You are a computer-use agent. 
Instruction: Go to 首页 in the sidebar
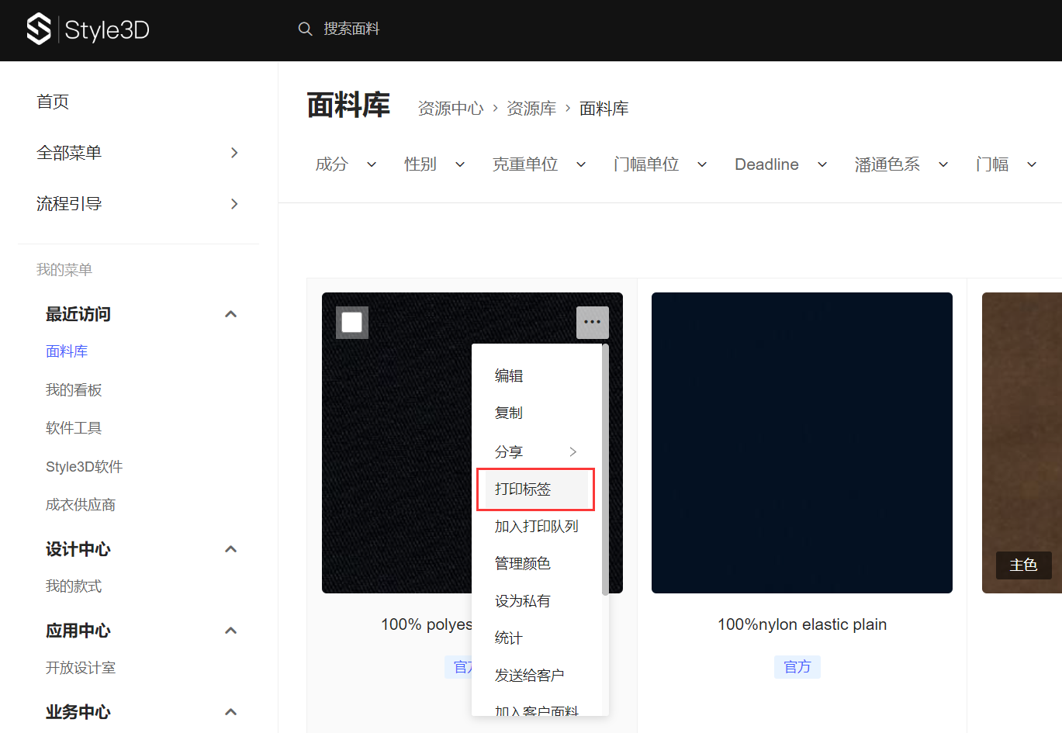[53, 102]
